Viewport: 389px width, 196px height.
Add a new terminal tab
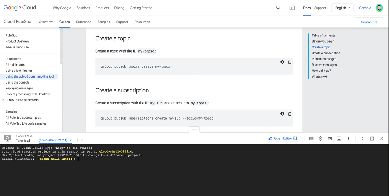78,140
